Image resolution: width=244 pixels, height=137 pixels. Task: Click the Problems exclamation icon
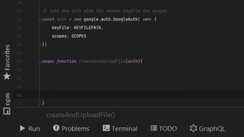point(56,128)
